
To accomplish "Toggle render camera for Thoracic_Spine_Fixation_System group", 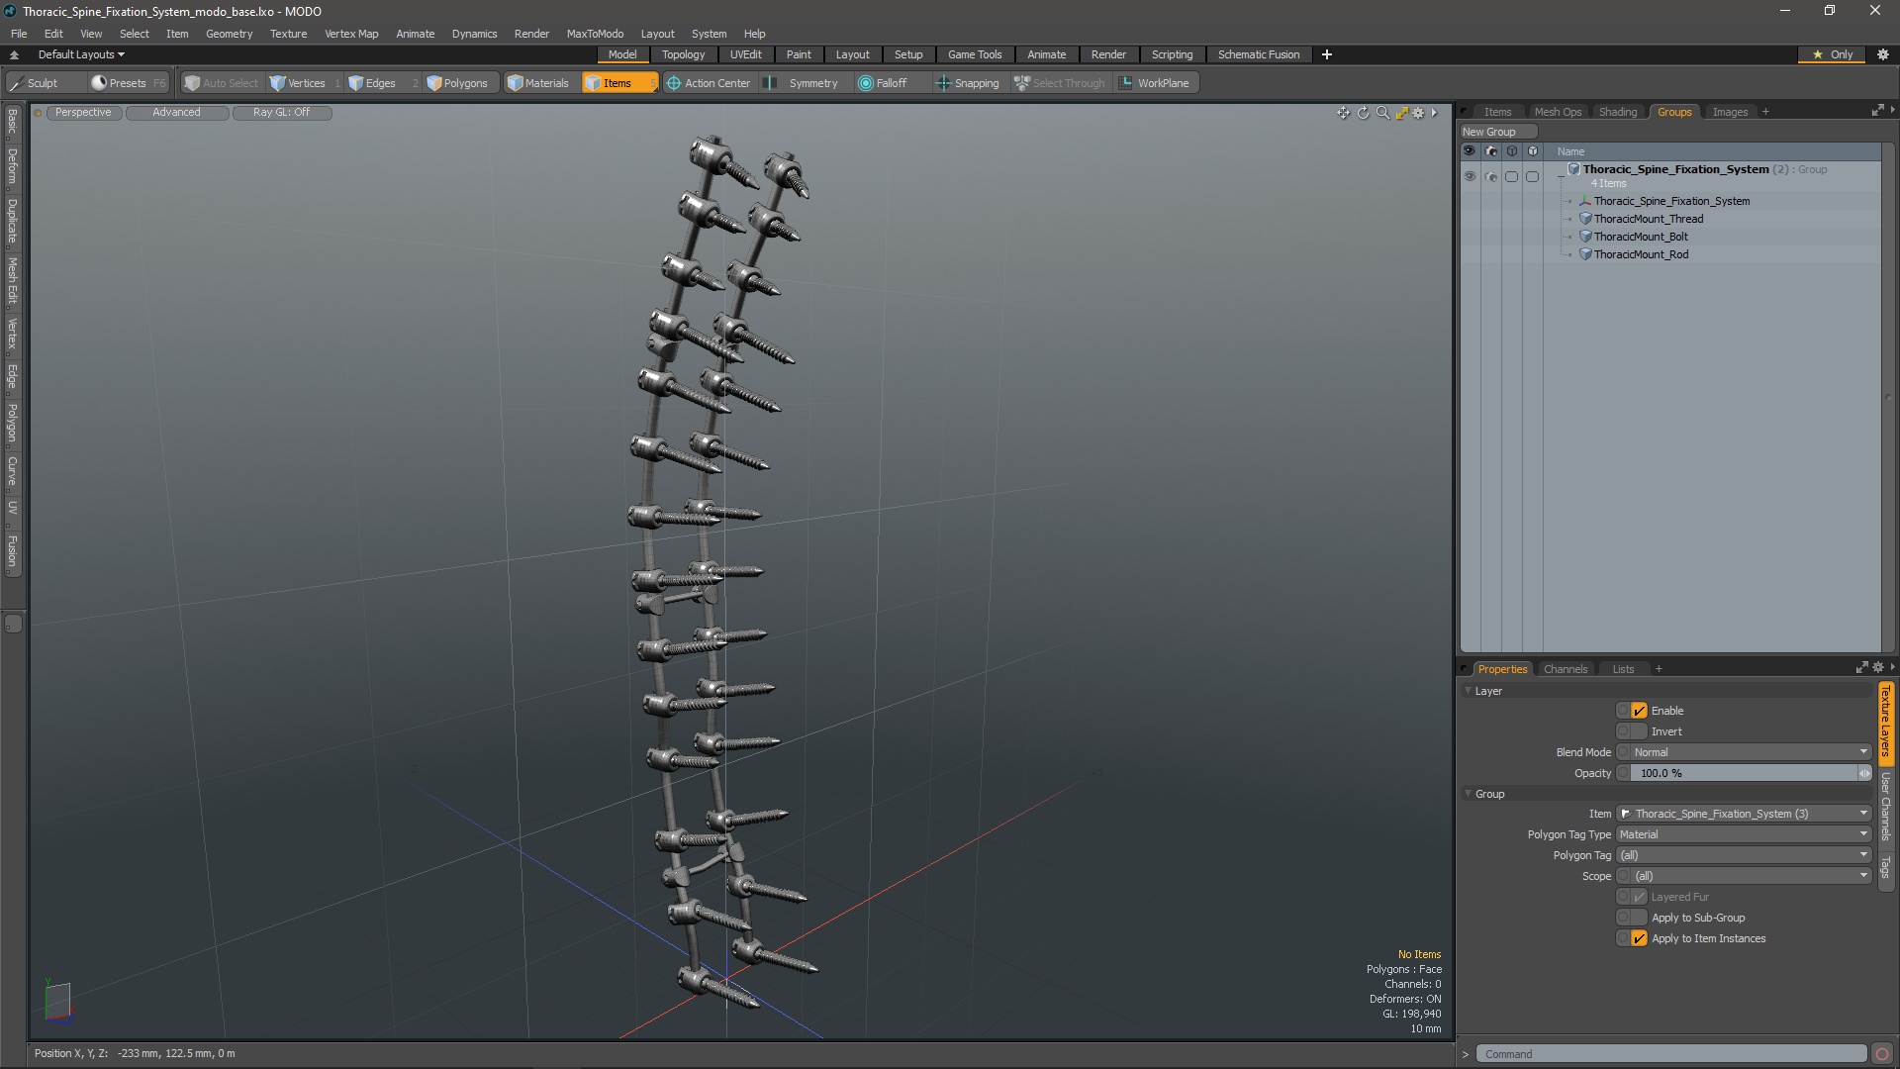I will click(1490, 176).
